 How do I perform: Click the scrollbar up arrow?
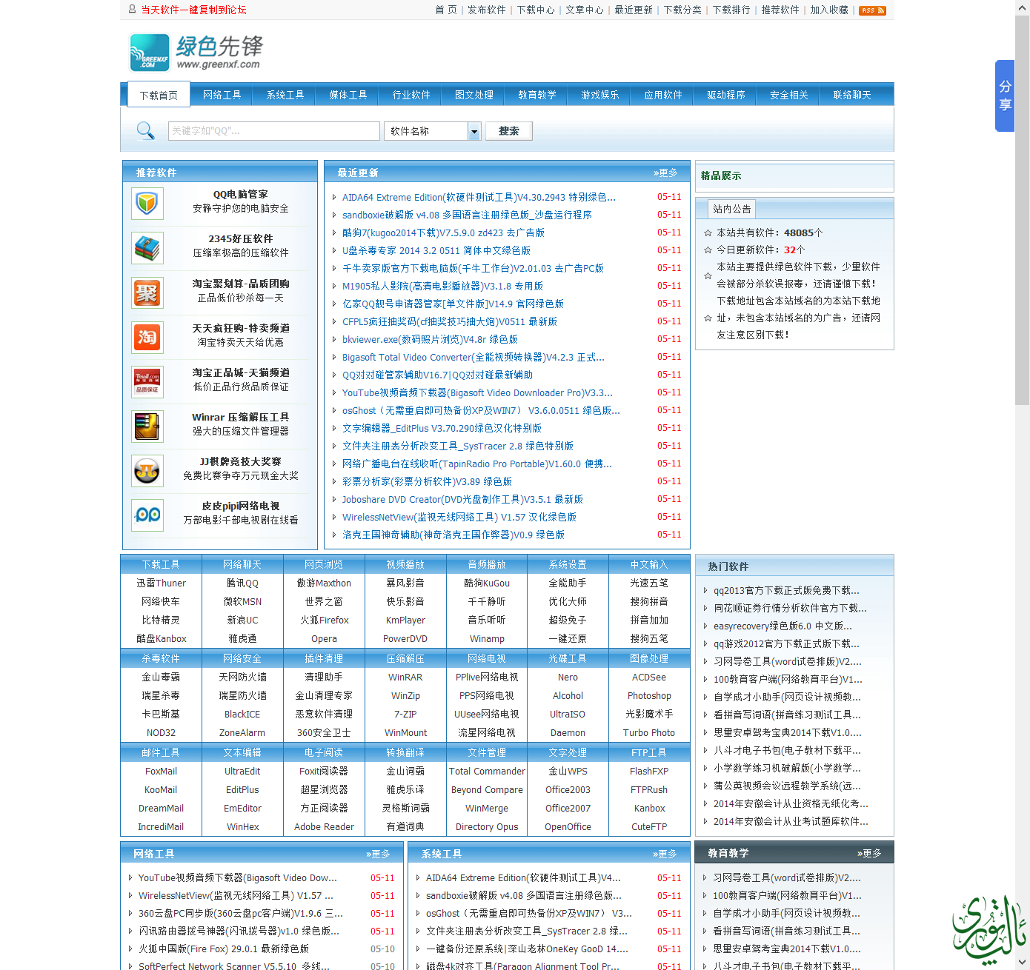coord(1023,6)
